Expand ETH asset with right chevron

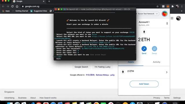[x=166, y=72]
